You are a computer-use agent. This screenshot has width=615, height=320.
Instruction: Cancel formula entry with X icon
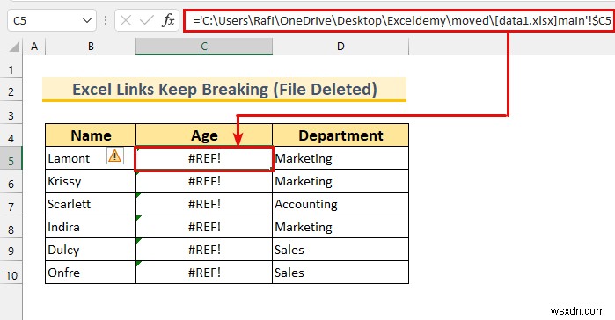(x=126, y=20)
